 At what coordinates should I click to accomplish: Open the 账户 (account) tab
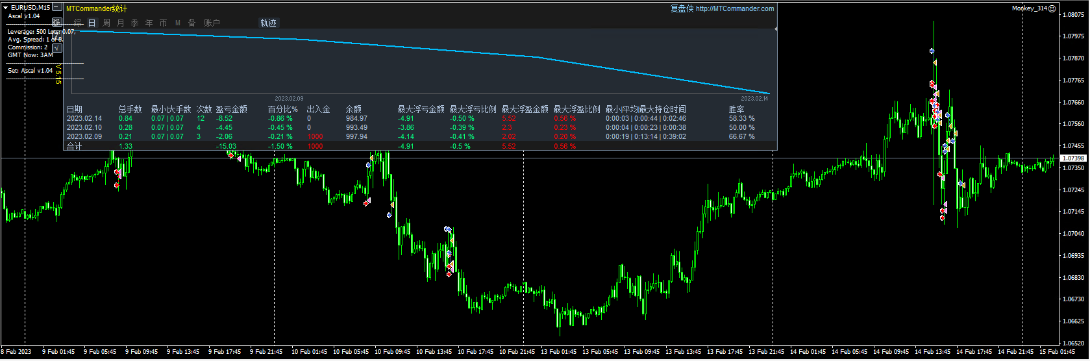[212, 23]
